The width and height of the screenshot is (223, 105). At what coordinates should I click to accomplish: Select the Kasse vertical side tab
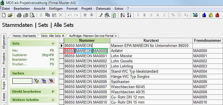(4, 97)
